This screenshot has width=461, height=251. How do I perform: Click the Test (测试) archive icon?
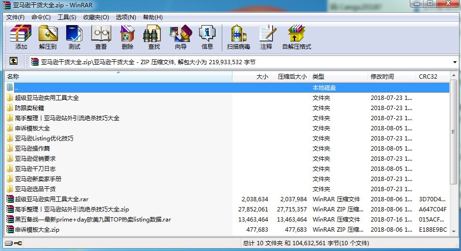(74, 37)
